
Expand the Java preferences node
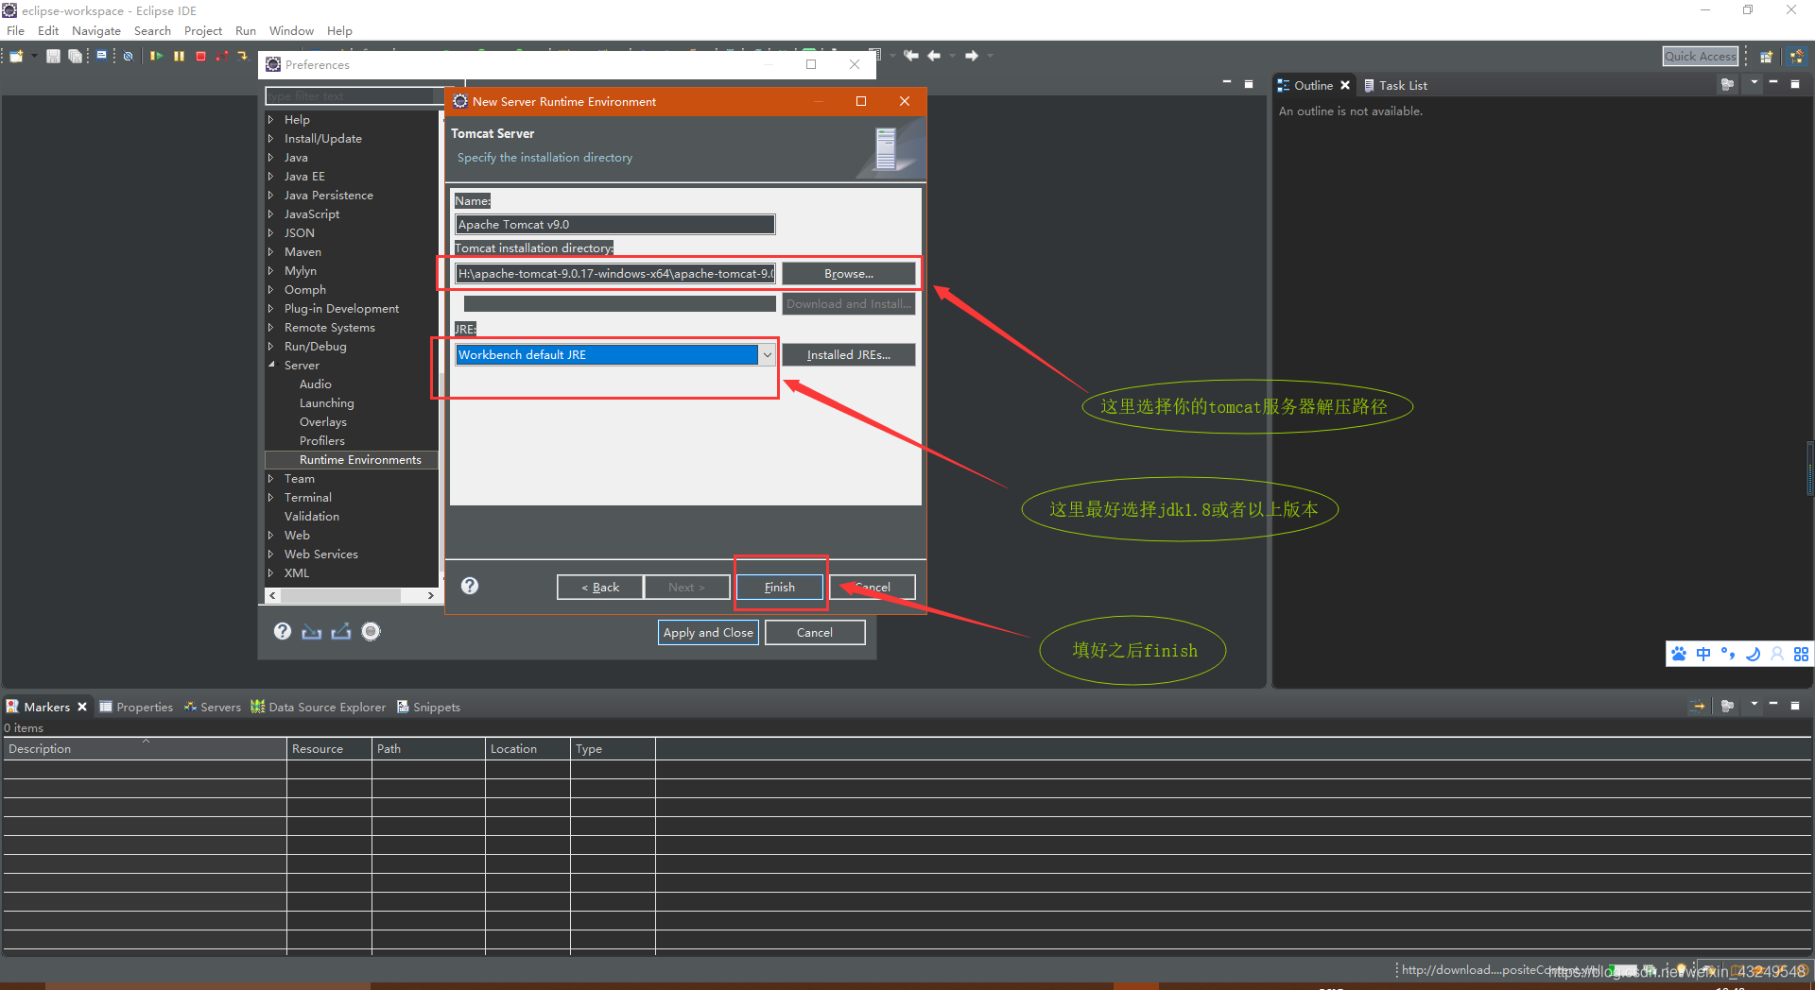(x=270, y=158)
